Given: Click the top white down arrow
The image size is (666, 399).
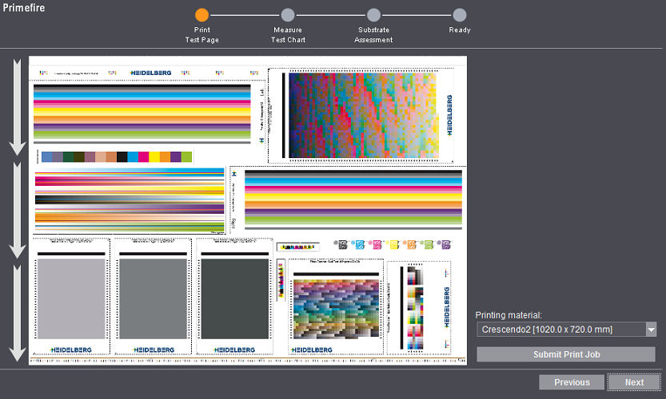Looking at the screenshot, I should pos(18,107).
